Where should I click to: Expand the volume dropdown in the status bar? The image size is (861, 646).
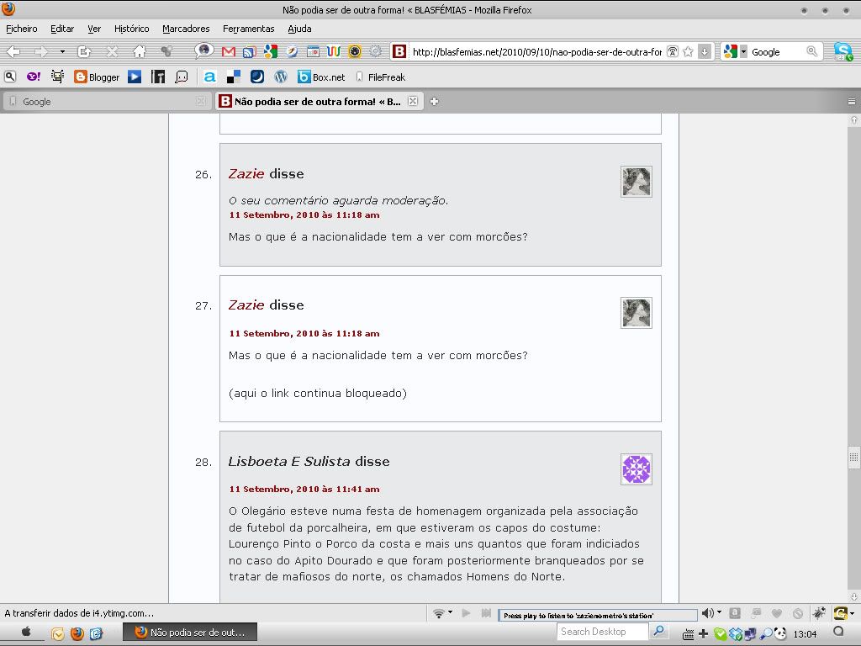719,614
